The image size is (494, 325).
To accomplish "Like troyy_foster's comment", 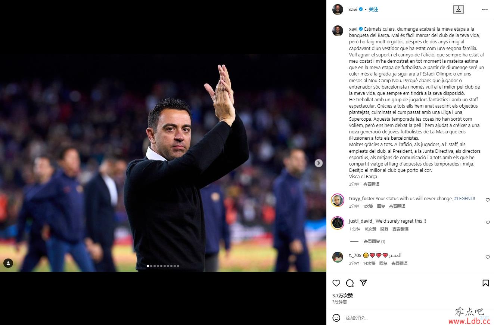I will [x=488, y=200].
